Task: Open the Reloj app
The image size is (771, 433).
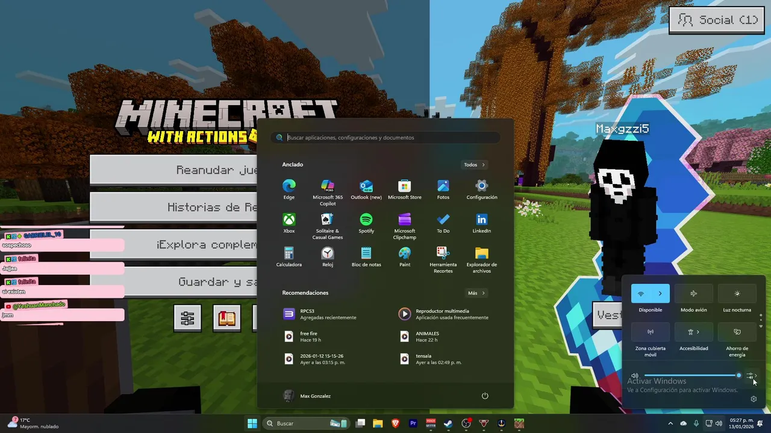Action: point(328,257)
